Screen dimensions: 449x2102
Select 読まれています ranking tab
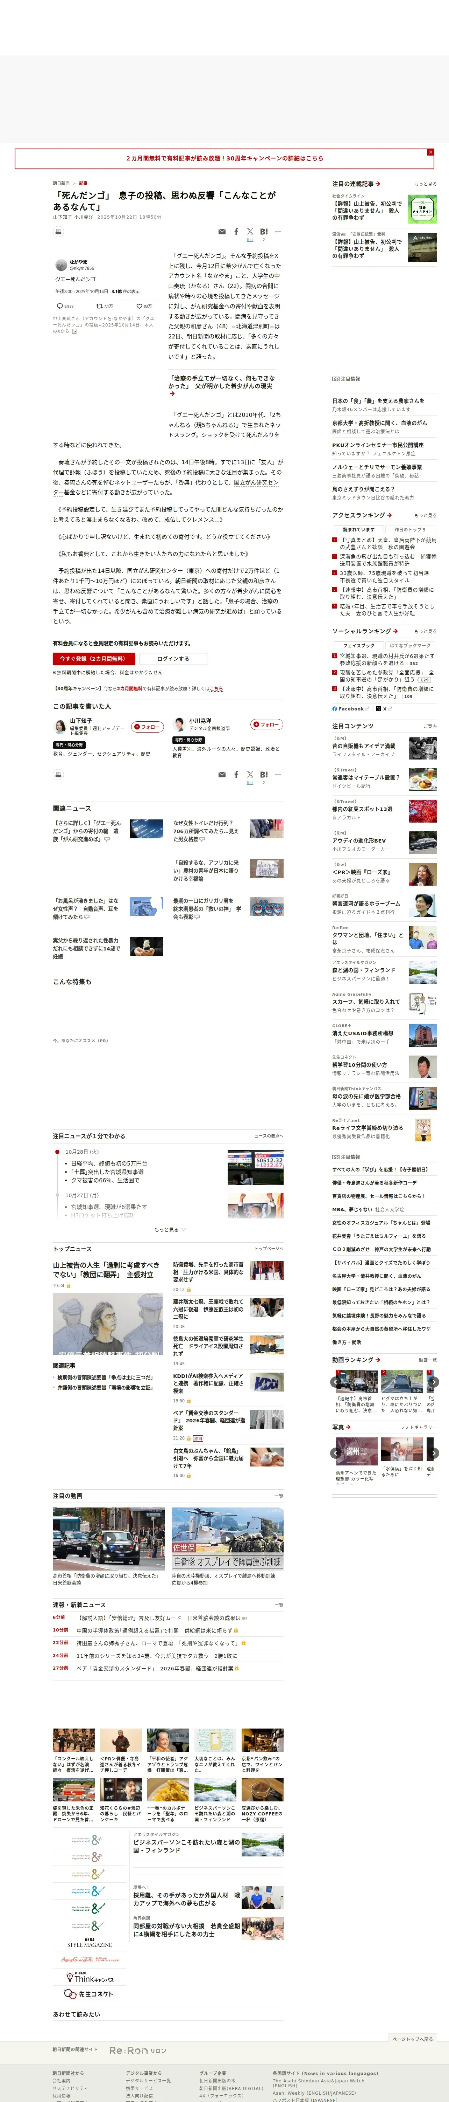(358, 530)
